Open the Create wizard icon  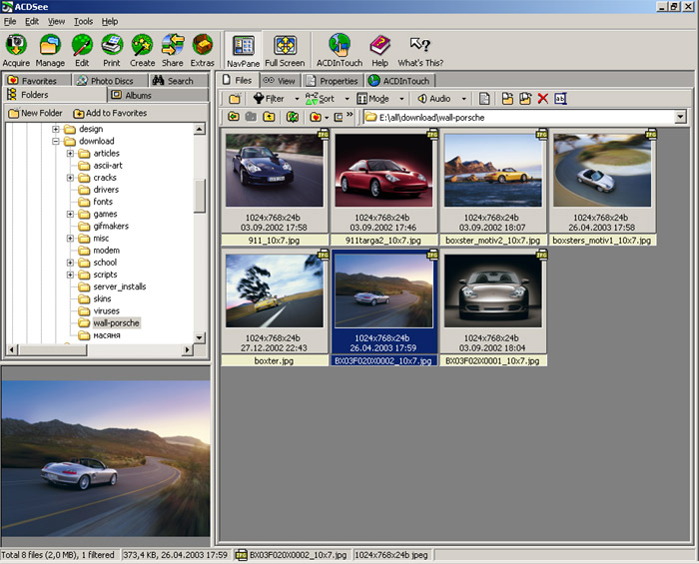click(142, 50)
